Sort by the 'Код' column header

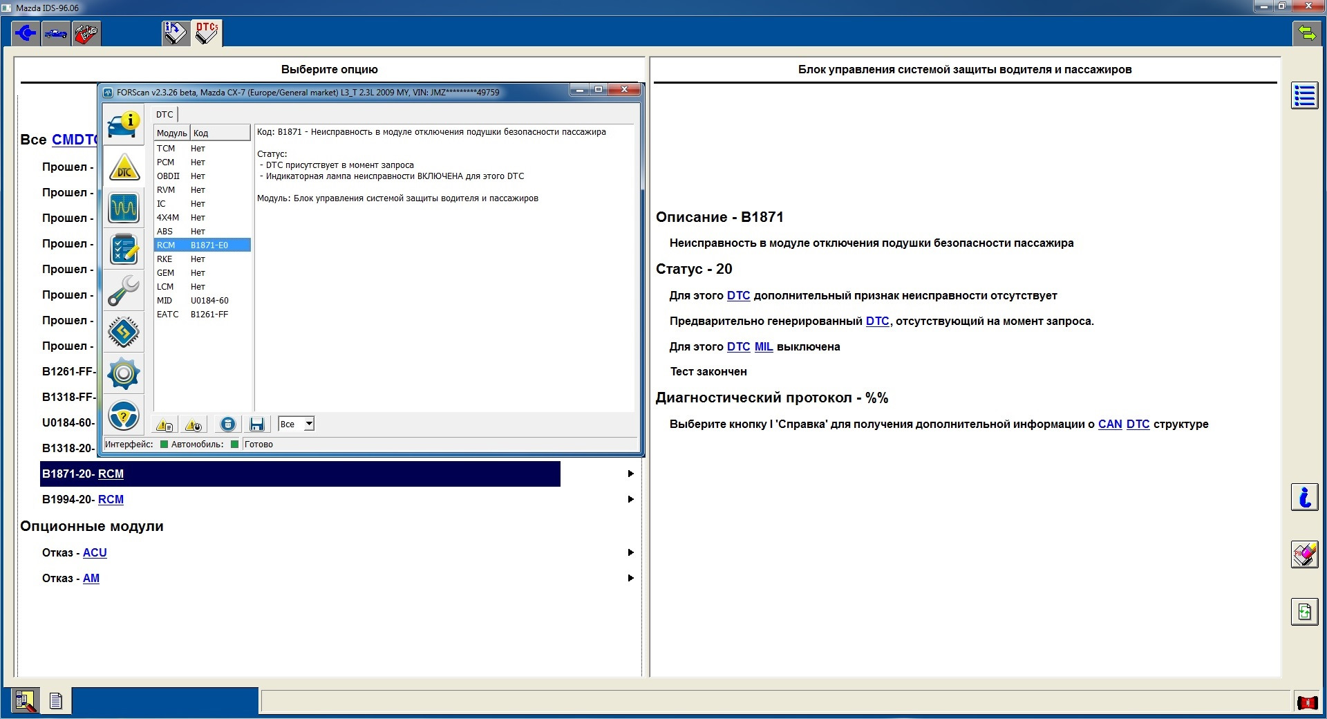click(220, 133)
